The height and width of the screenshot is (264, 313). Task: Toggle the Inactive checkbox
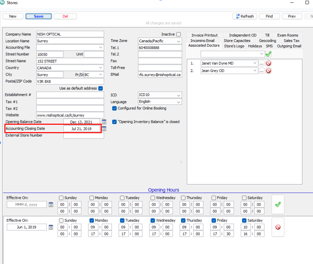tap(178, 34)
